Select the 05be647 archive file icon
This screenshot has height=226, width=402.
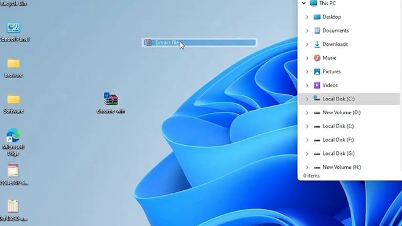tap(13, 171)
